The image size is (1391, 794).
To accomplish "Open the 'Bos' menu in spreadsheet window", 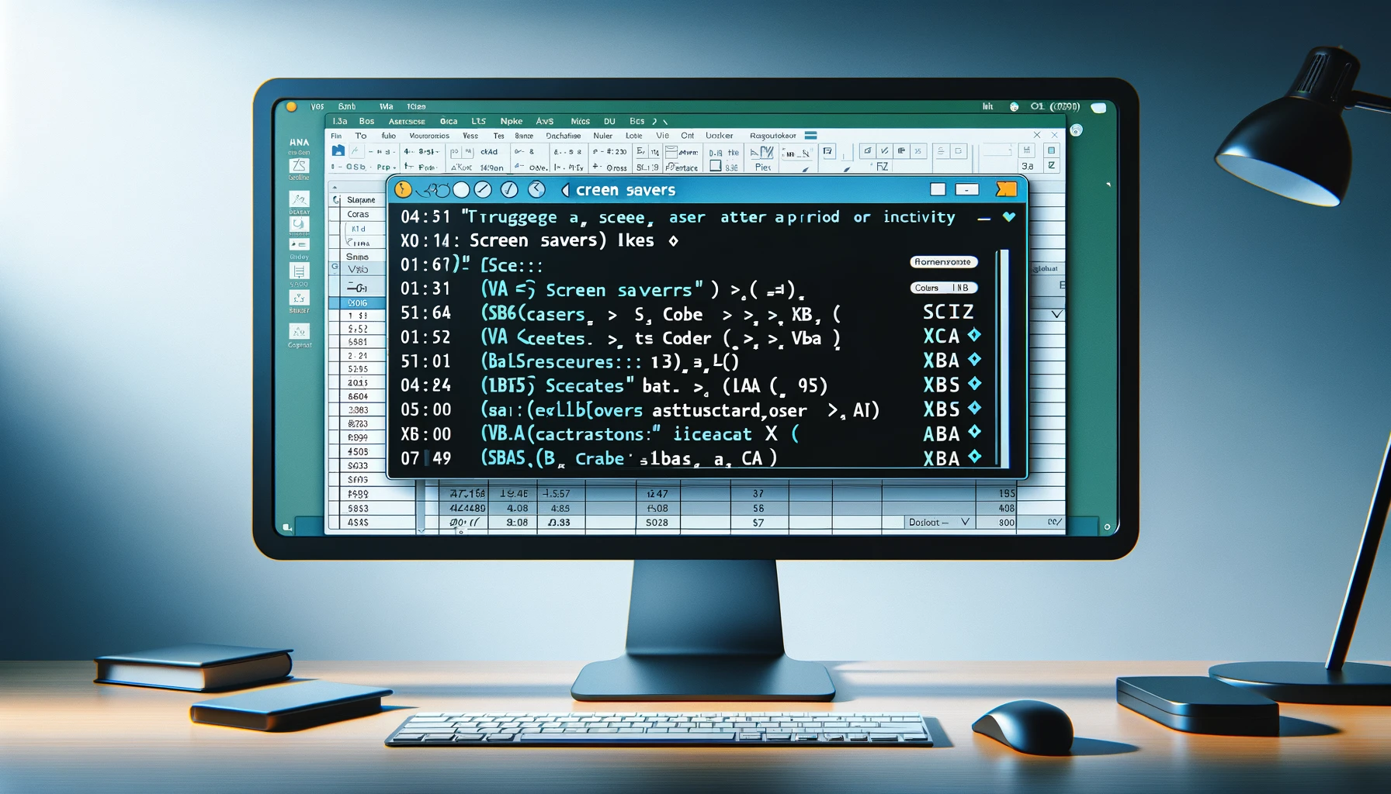I will coord(366,121).
